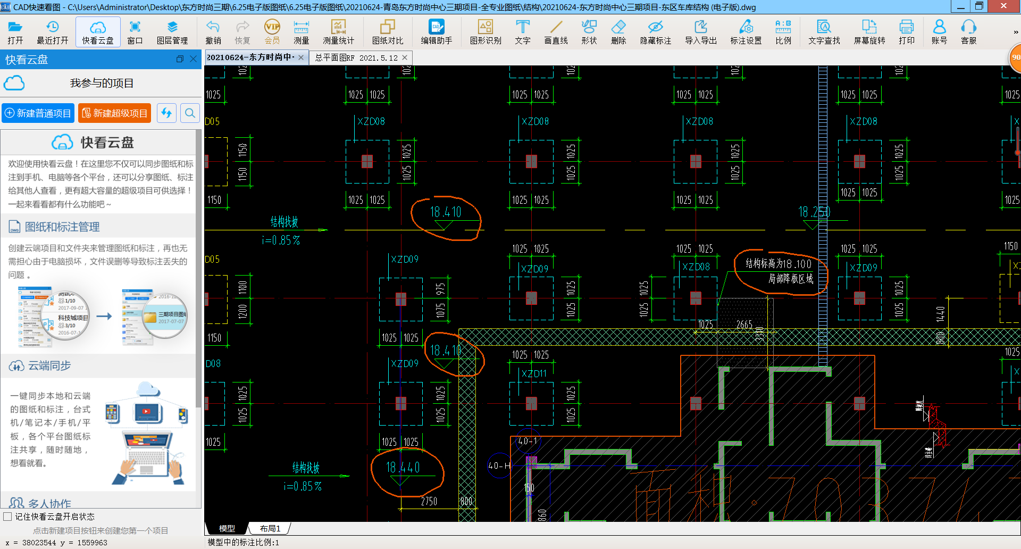Click the search magnifier in cloud panel
1021x549 pixels.
190,113
